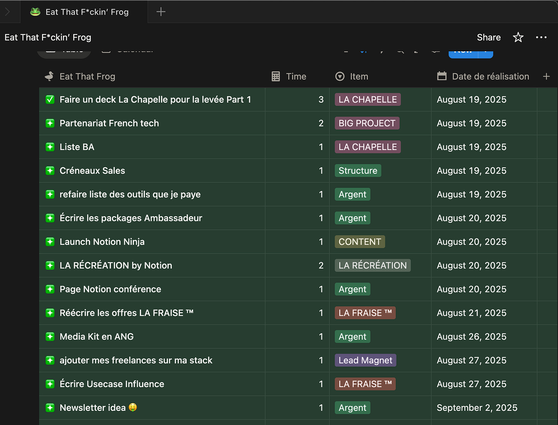Click the page icon of Partenariat French tech
558x425 pixels.
tap(50, 123)
